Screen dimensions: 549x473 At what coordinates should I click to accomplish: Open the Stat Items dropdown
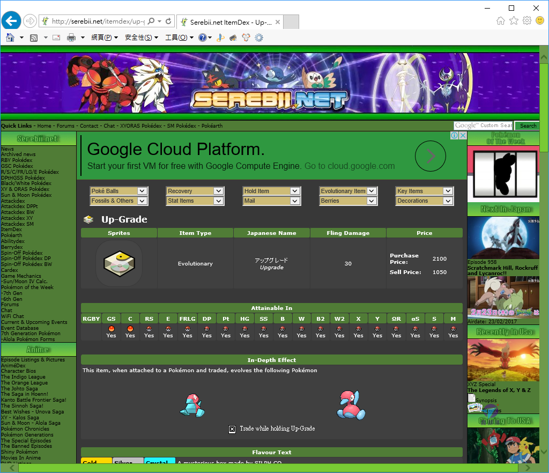195,201
